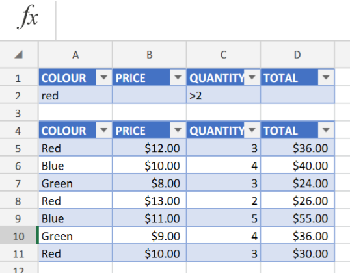Select row 3 header
The width and height of the screenshot is (350, 273).
pyautogui.click(x=19, y=113)
